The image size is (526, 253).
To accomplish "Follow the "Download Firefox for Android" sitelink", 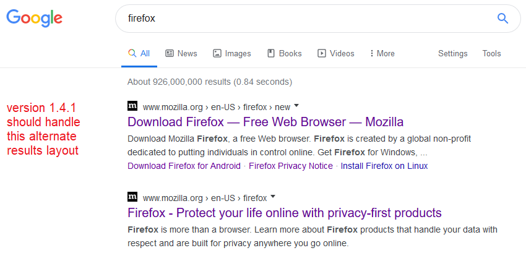I will pyautogui.click(x=184, y=166).
